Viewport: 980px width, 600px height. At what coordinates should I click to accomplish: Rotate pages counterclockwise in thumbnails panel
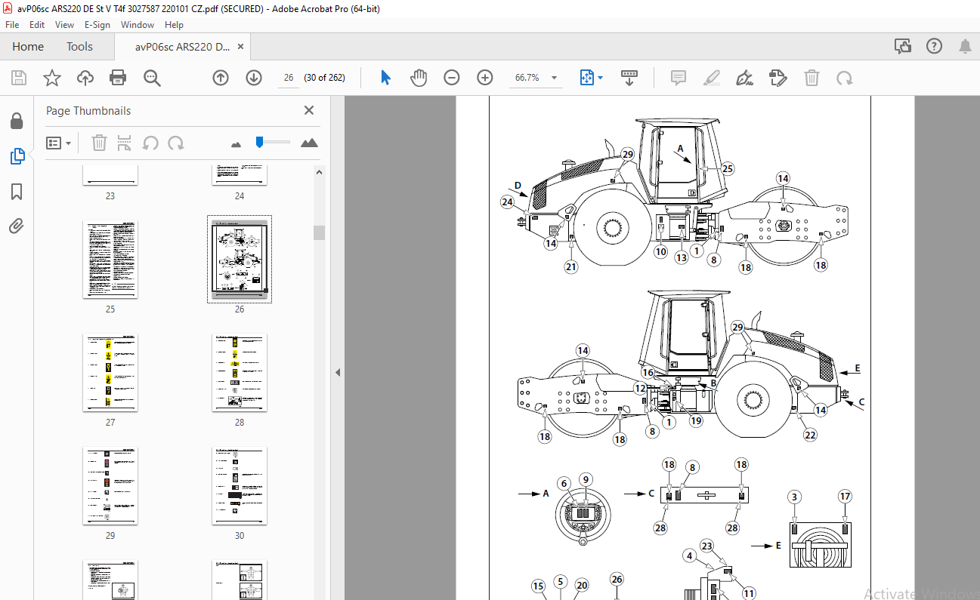click(x=150, y=143)
